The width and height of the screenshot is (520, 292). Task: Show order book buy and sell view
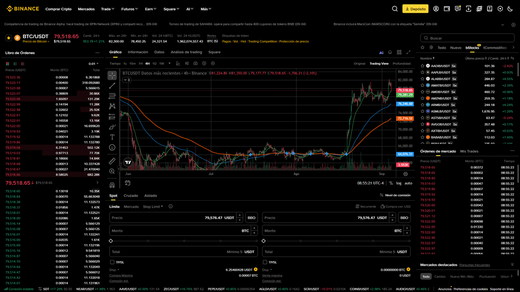point(8,63)
